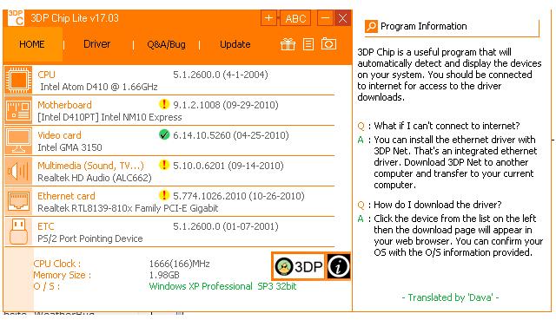The height and width of the screenshot is (333, 556).
Task: Click the 3DP logo button
Action: click(x=298, y=266)
